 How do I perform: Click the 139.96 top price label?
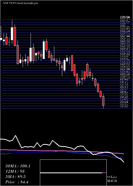[125, 18]
